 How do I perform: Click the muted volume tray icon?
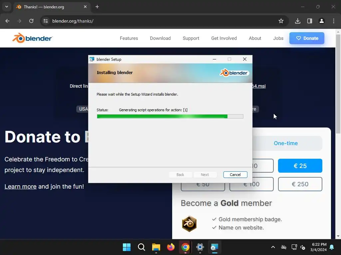pos(303,247)
